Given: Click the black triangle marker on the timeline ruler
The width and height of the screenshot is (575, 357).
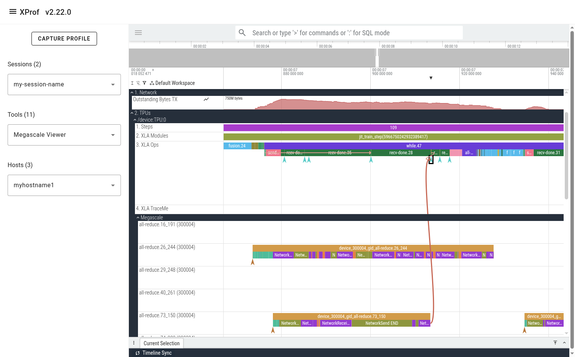Looking at the screenshot, I should (x=431, y=78).
